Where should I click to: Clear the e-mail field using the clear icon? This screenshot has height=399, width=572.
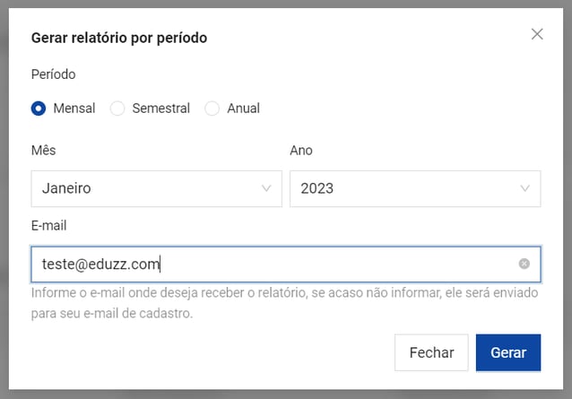pos(524,264)
